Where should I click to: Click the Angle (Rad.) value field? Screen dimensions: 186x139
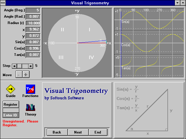[33, 17]
